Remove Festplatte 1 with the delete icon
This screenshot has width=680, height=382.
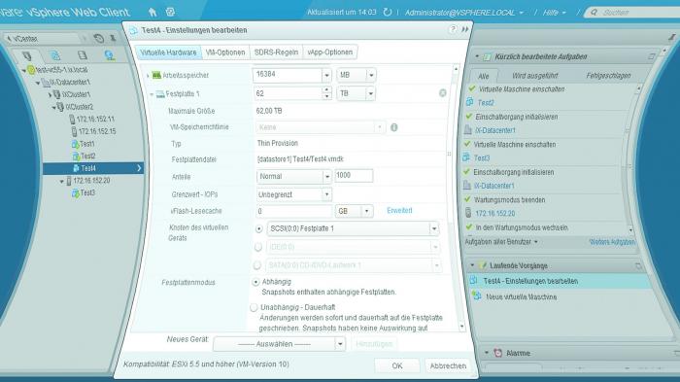pyautogui.click(x=442, y=93)
